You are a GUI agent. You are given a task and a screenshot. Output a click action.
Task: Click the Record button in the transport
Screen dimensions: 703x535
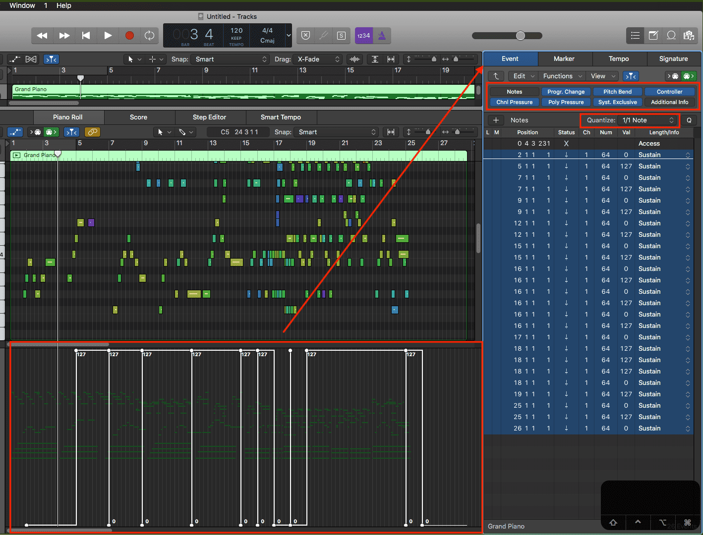[x=129, y=36]
